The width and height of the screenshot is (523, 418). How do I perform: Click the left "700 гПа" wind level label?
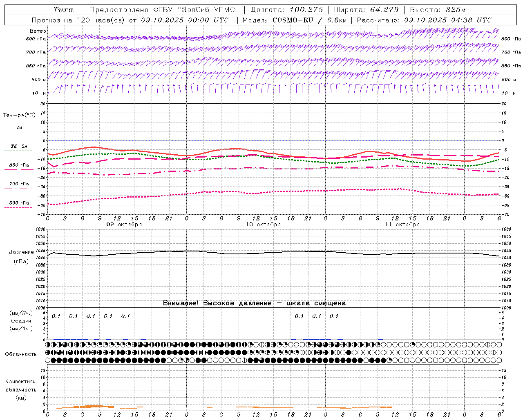36,52
